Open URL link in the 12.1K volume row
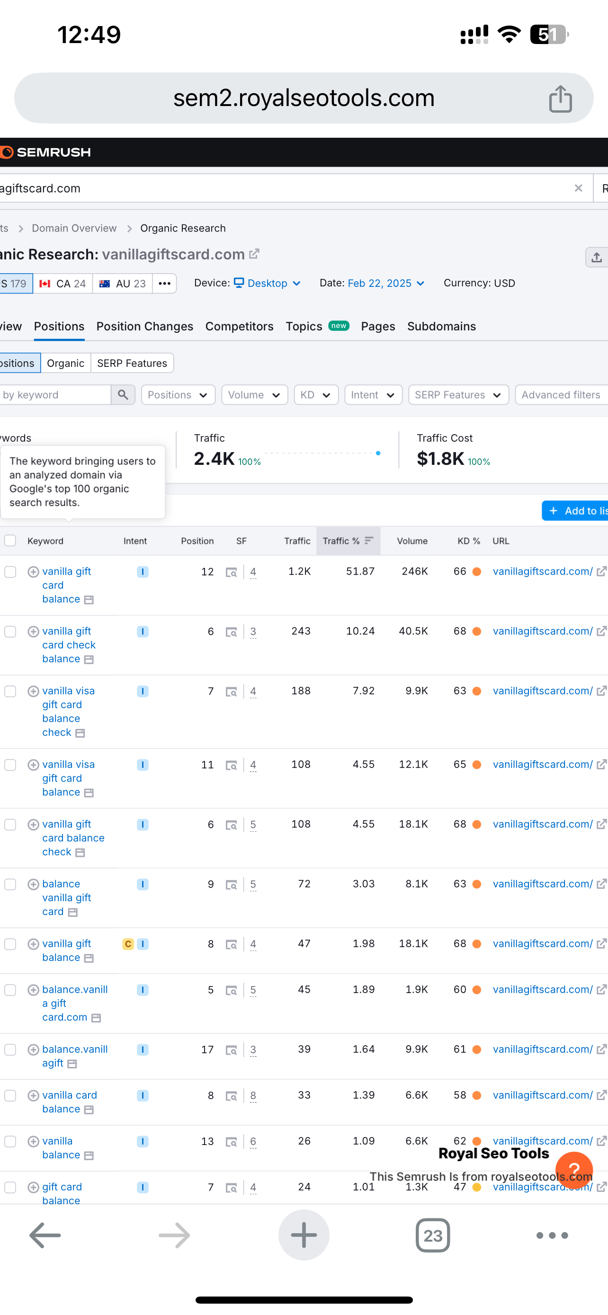This screenshot has width=608, height=1315. (542, 764)
